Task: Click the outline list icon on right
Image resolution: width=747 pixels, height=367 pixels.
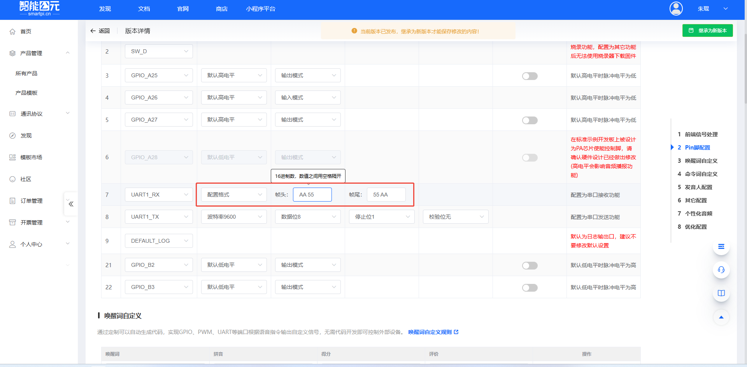Action: (721, 247)
